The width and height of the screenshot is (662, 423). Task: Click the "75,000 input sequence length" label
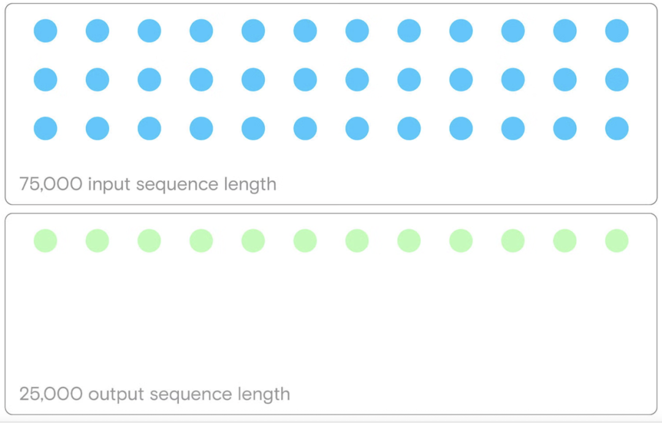[148, 185]
